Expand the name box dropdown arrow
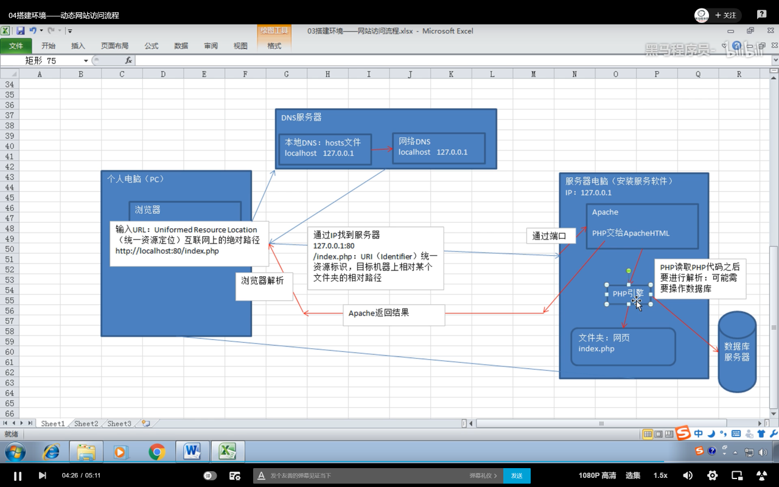 coord(86,61)
